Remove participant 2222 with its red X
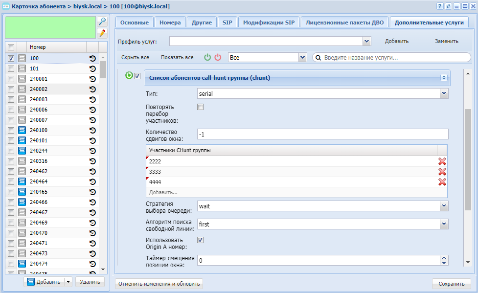Image resolution: width=478 pixels, height=293 pixels. [442, 161]
